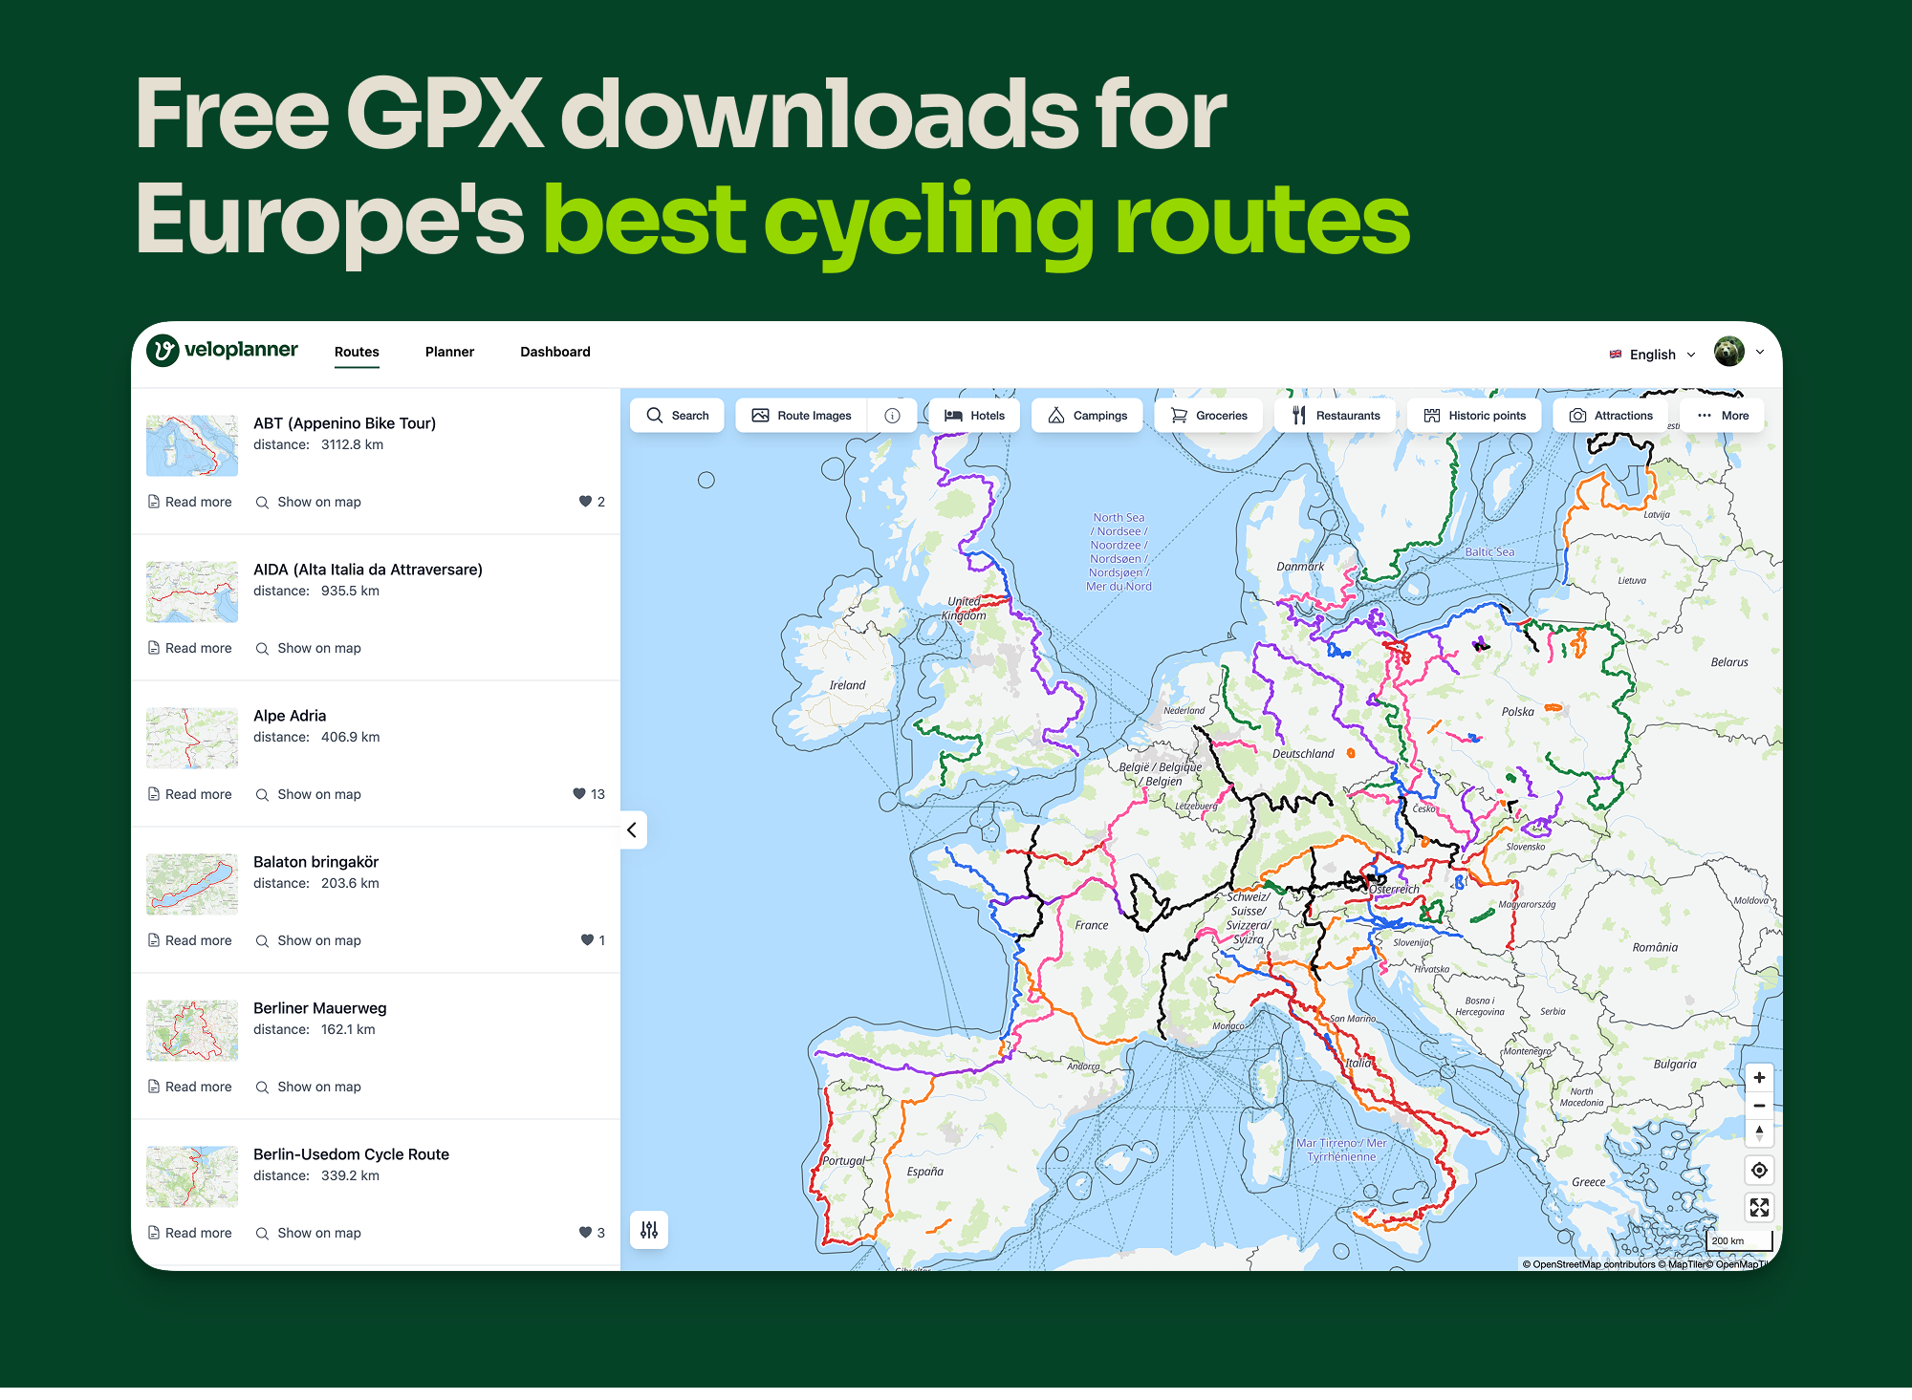Open the Dashboard tab

(555, 352)
